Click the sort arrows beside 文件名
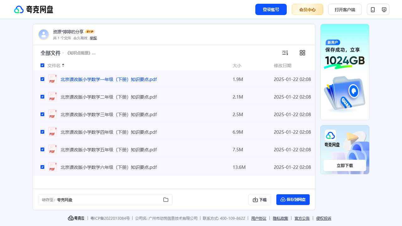The image size is (402, 226). point(63,65)
